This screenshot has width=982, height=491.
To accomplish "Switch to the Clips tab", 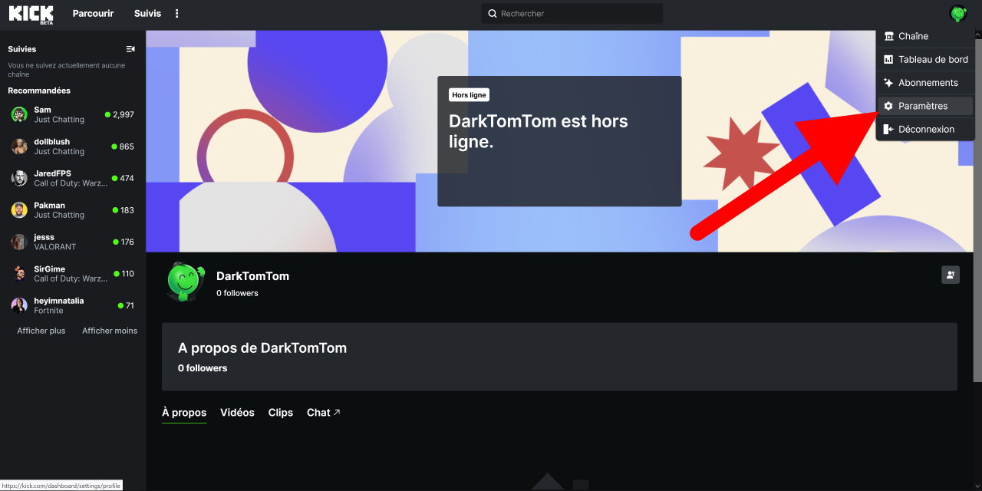I will coord(280,413).
